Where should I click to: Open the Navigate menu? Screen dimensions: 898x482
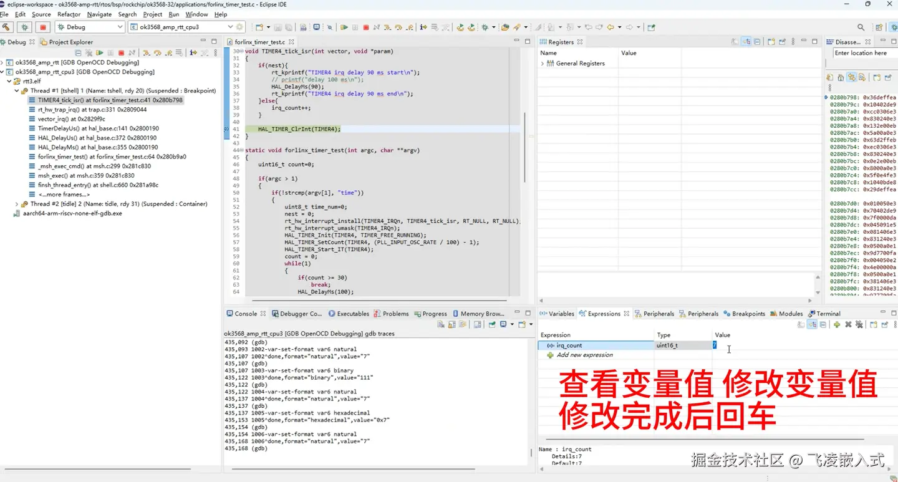click(99, 14)
